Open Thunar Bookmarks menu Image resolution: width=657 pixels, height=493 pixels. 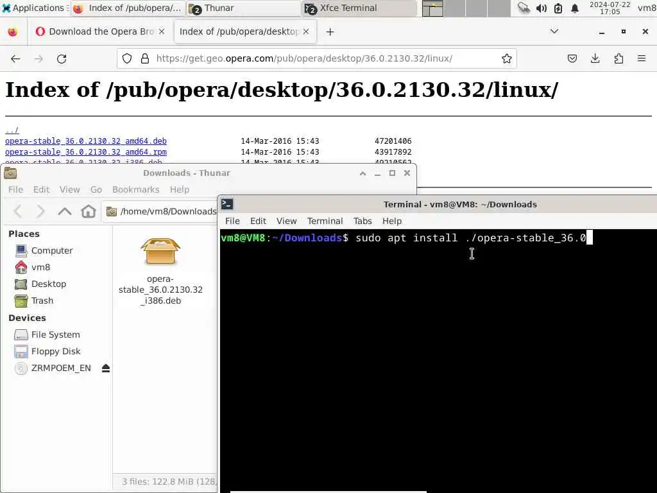point(136,190)
